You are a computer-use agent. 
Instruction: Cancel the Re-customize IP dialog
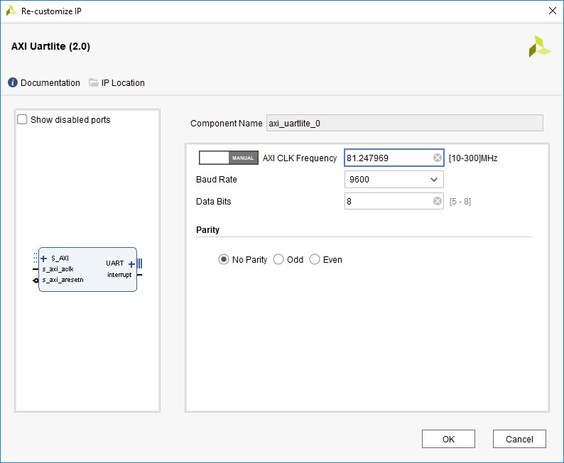coord(519,439)
